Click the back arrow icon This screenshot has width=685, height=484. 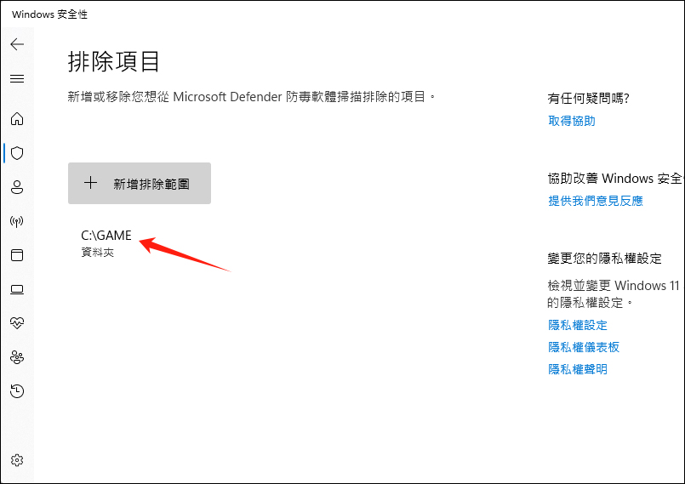17,44
